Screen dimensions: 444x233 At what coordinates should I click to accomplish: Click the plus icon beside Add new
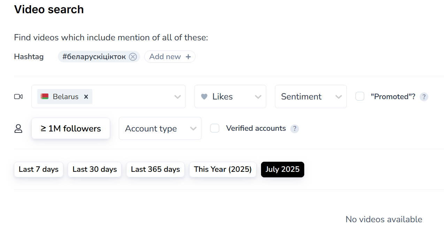188,57
